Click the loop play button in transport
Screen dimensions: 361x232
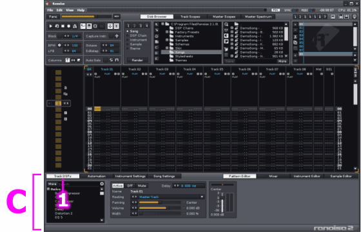[x=57, y=26]
